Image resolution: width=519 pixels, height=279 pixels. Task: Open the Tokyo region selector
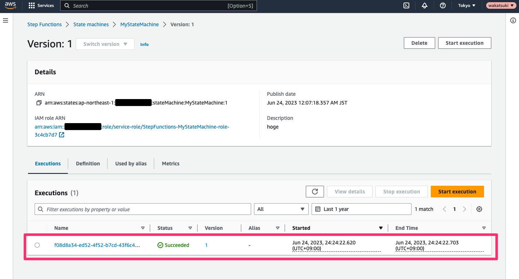point(467,5)
